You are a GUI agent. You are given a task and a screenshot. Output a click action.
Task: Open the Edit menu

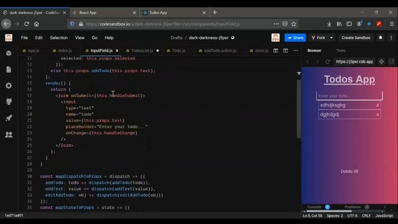(x=39, y=37)
